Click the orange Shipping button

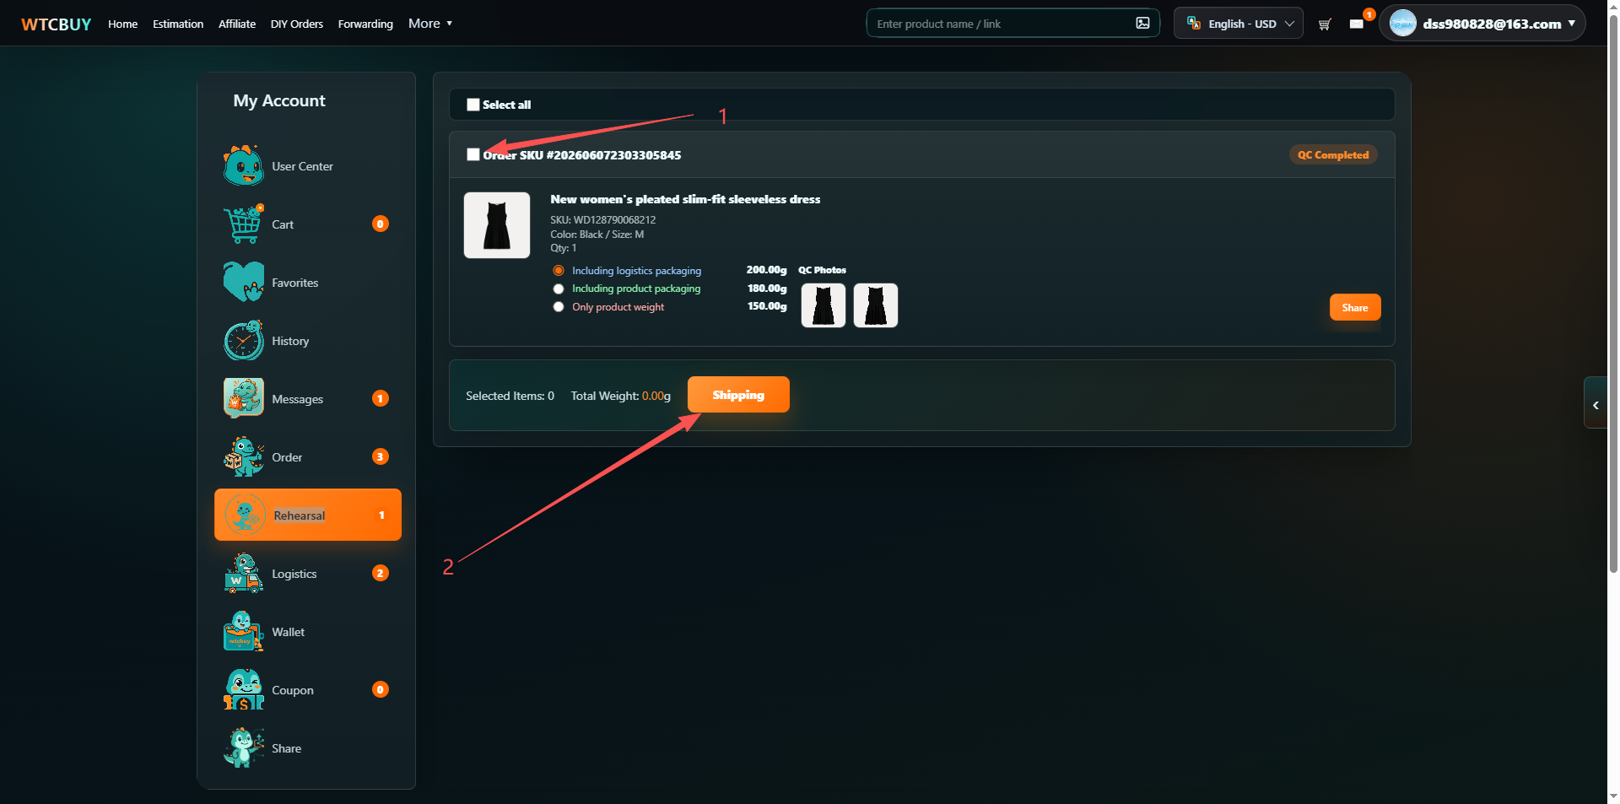738,395
